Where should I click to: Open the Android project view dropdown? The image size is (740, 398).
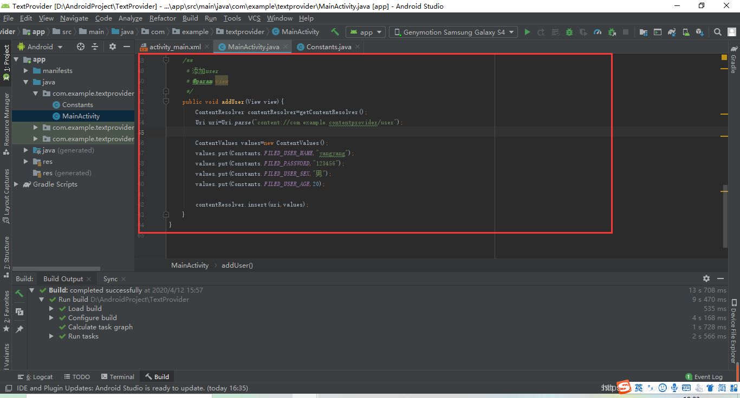40,47
